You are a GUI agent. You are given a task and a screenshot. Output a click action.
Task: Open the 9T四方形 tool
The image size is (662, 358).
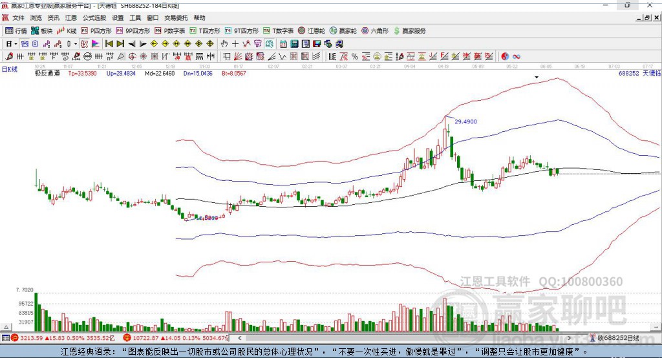click(242, 31)
